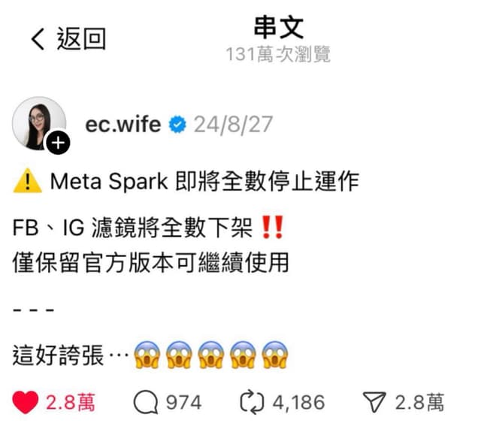View the 2.8萬 likes count
The image size is (481, 426).
[71, 403]
